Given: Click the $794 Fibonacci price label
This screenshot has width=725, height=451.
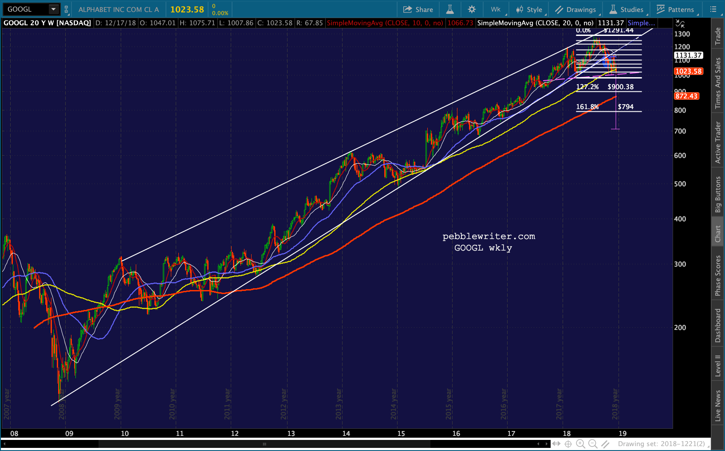Looking at the screenshot, I should (x=626, y=107).
